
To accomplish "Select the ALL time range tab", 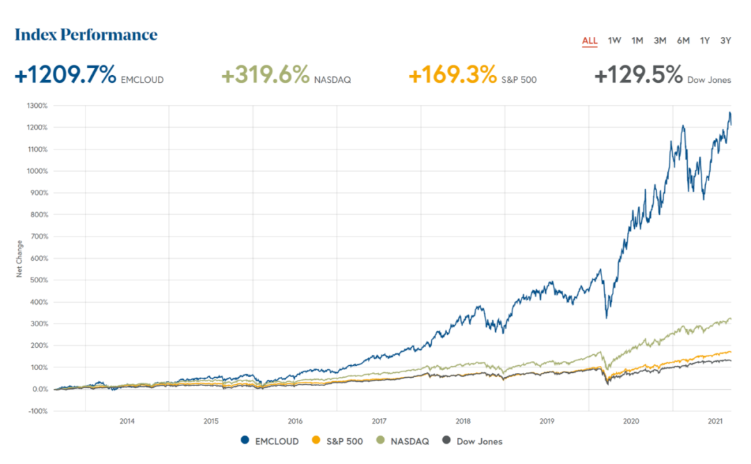I will point(590,40).
